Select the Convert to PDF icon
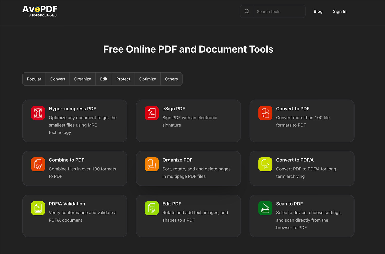The height and width of the screenshot is (254, 385). [x=265, y=113]
